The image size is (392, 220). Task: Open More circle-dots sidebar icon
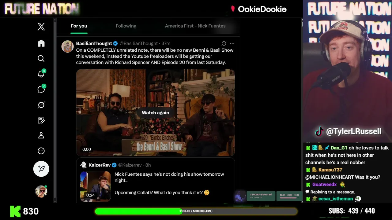point(41,151)
